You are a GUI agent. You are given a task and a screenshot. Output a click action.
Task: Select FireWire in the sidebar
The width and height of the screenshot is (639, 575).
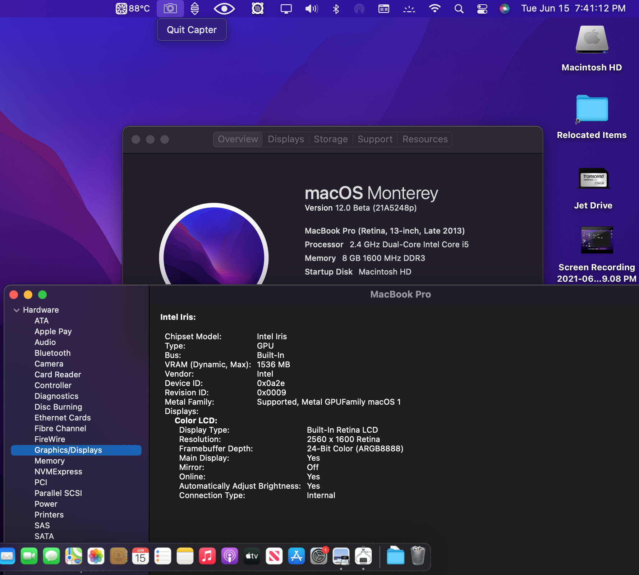tap(50, 439)
